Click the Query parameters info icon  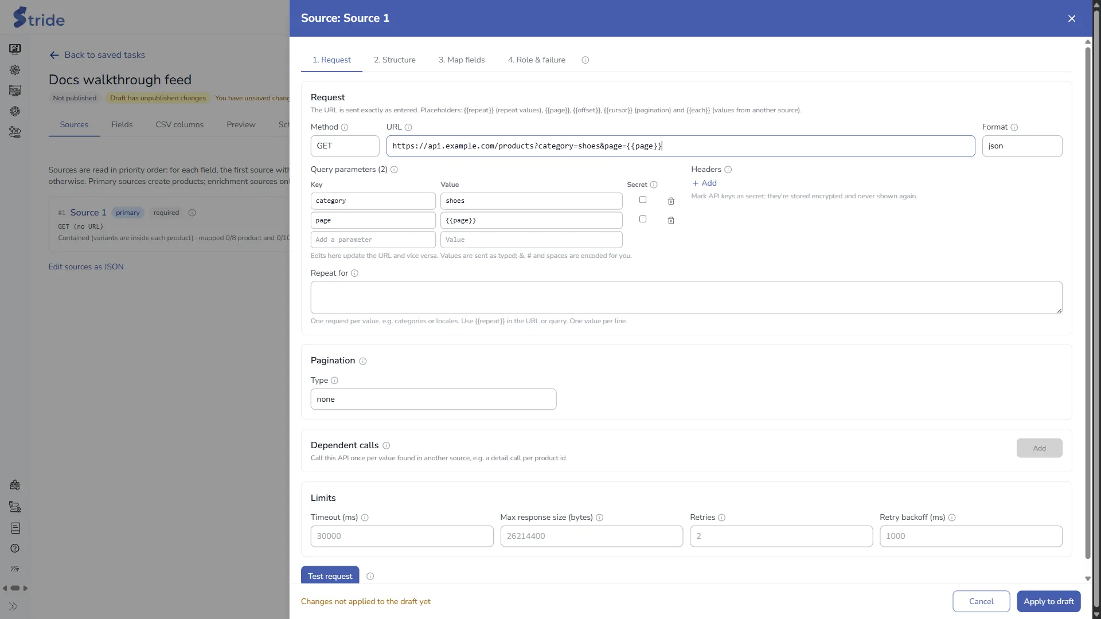tap(394, 170)
